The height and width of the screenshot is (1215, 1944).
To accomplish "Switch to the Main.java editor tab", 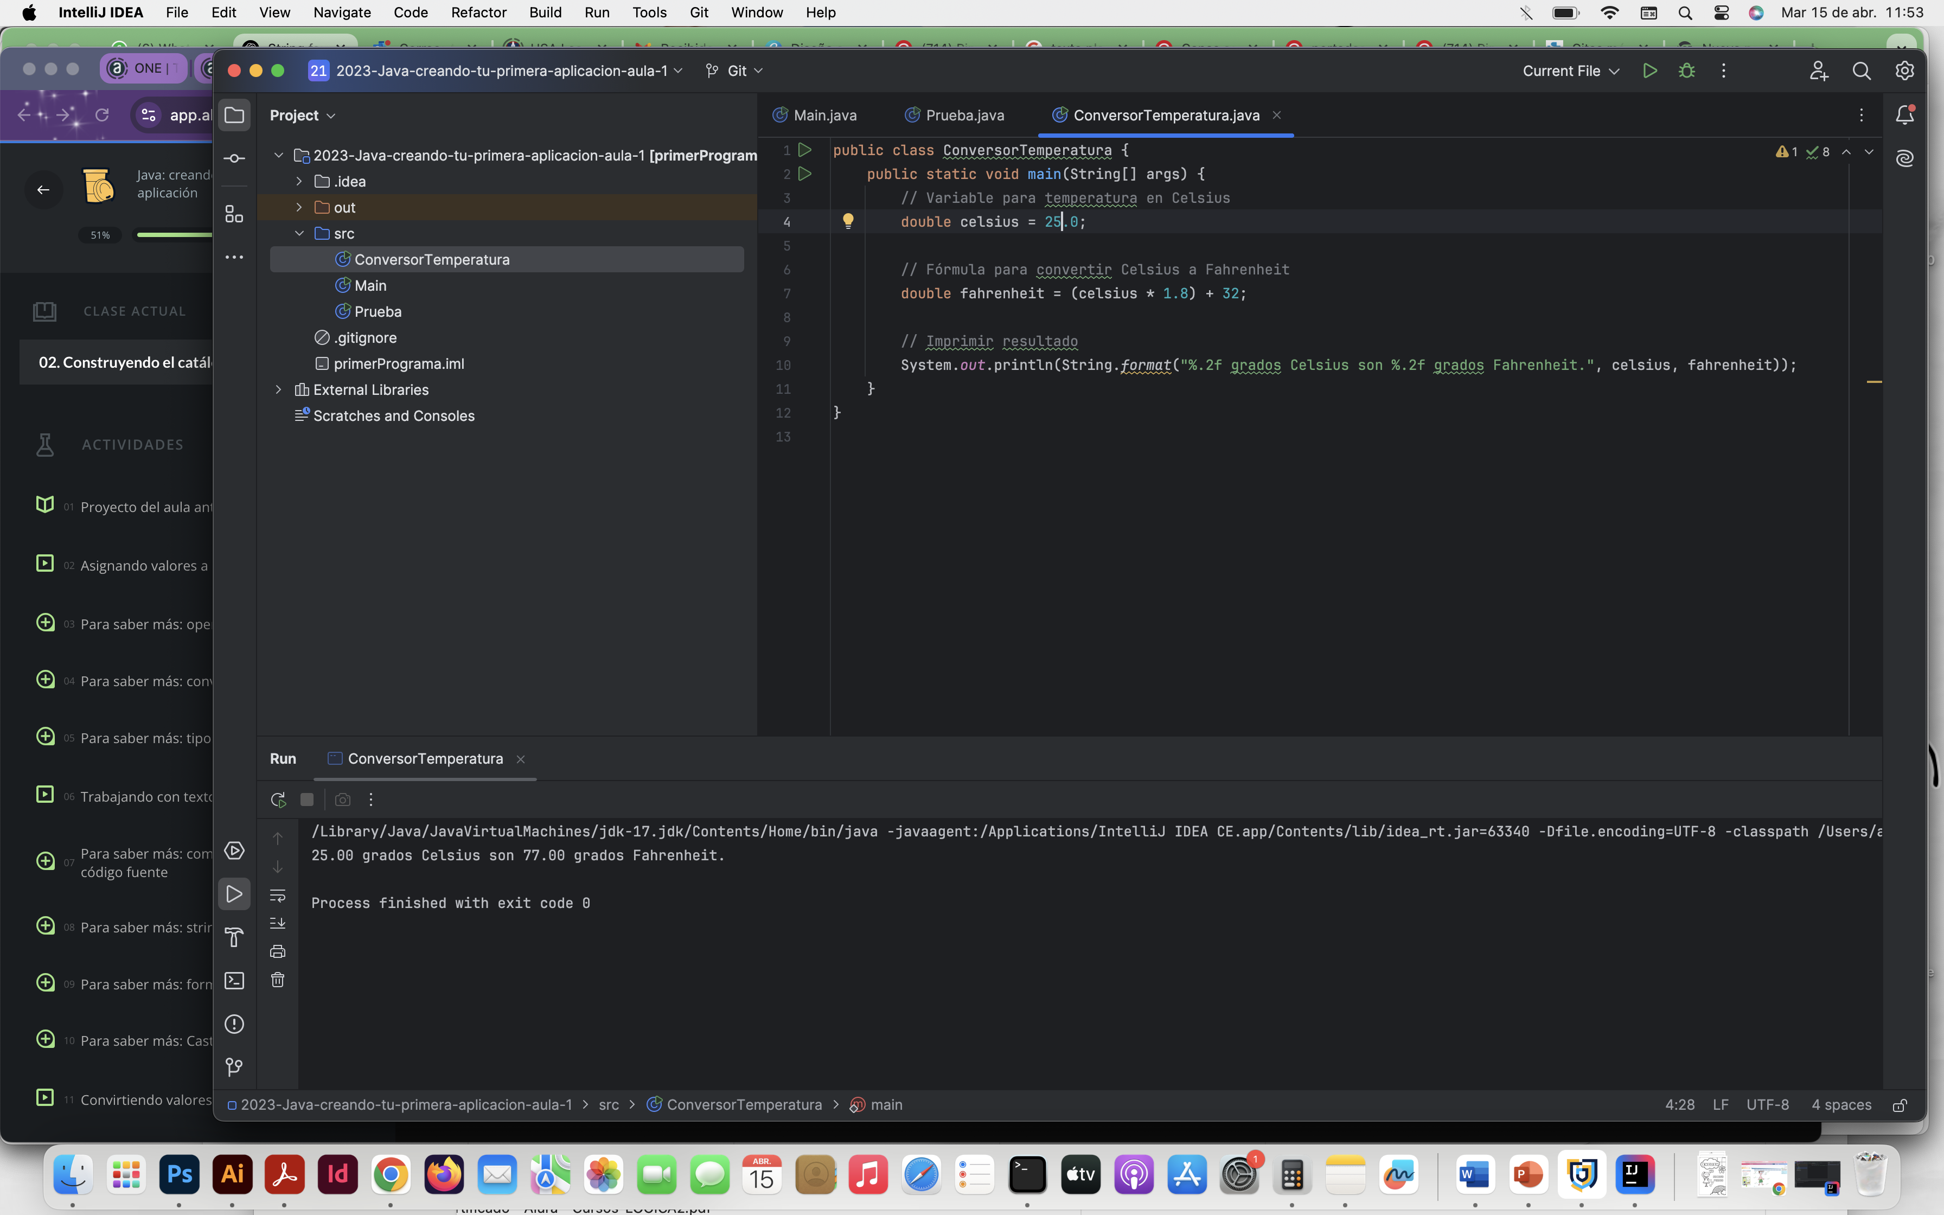I will (815, 116).
